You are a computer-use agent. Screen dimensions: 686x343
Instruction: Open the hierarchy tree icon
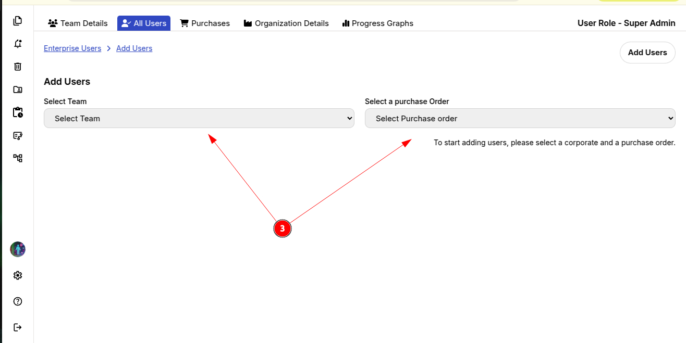tap(18, 158)
